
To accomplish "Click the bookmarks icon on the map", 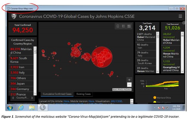I will click(118, 26).
